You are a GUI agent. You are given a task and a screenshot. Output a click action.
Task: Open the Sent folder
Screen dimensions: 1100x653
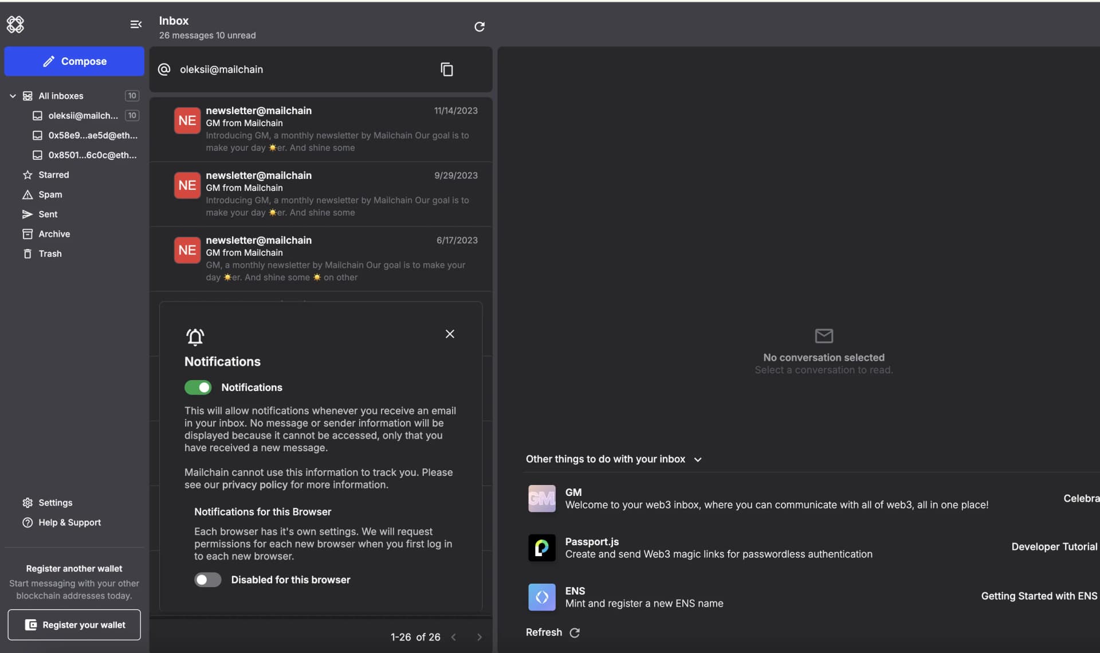(48, 214)
